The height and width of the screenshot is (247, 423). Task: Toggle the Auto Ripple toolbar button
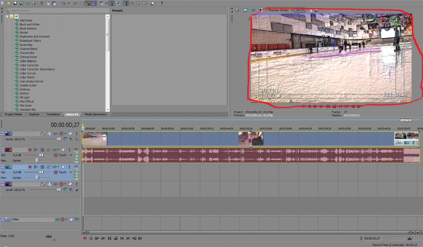pos(101,3)
